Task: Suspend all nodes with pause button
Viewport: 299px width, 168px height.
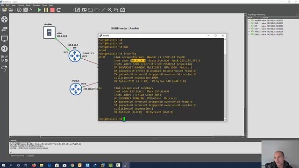Action: (46, 10)
